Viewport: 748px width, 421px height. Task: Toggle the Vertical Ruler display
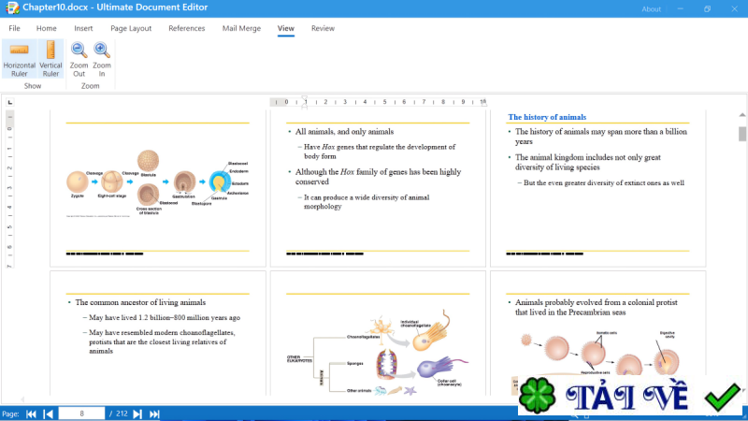tap(50, 59)
